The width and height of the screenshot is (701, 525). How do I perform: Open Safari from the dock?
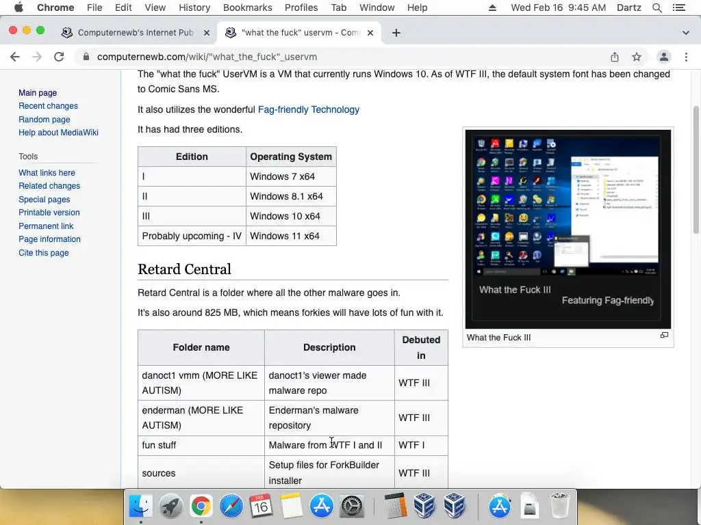[231, 506]
